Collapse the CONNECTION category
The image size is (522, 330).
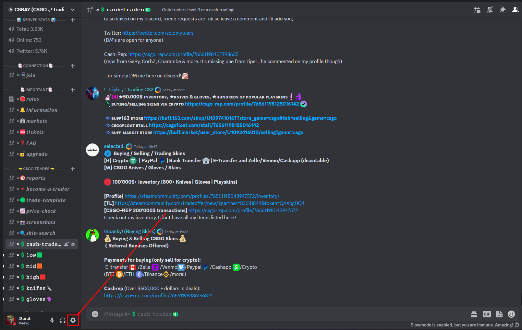click(x=35, y=66)
